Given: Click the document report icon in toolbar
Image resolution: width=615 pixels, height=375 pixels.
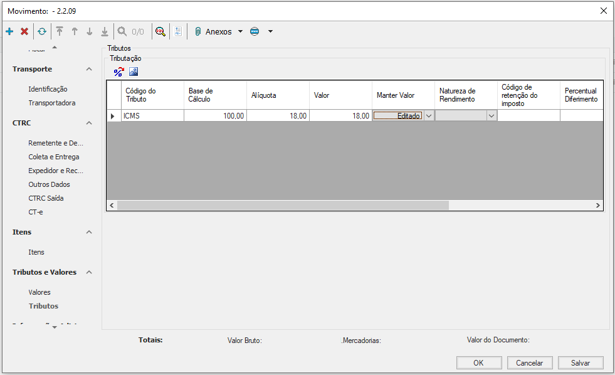Looking at the screenshot, I should click(x=178, y=31).
